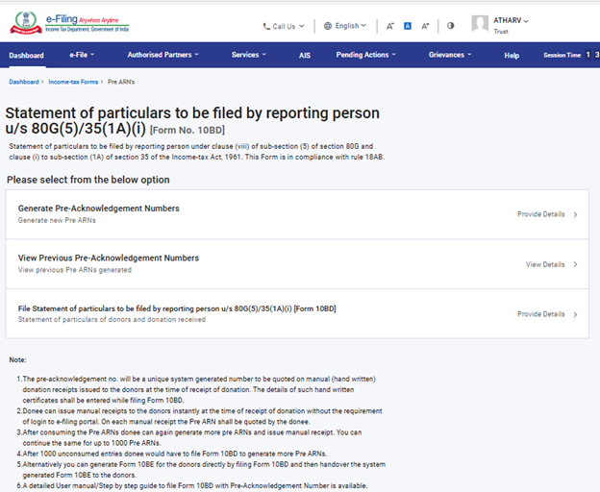Open the Call Us dropdown
600x492 pixels.
point(284,26)
